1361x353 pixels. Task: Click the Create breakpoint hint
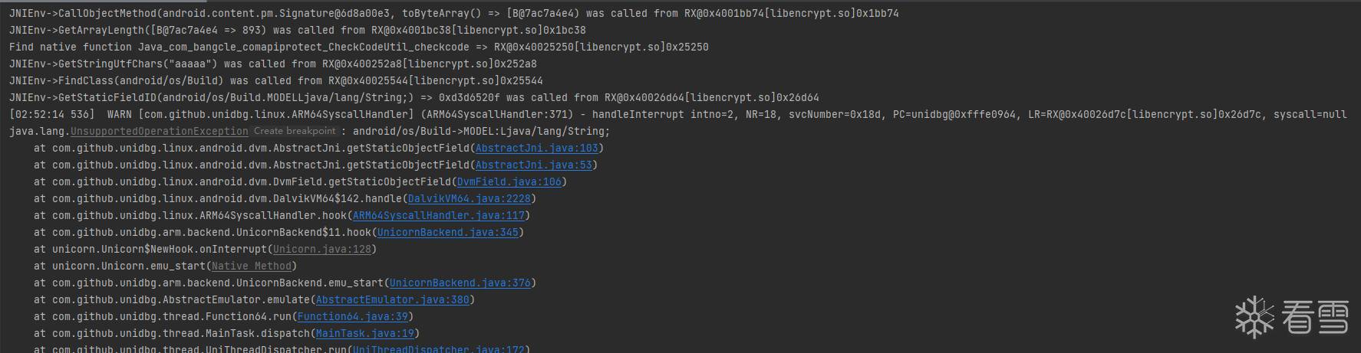point(295,131)
